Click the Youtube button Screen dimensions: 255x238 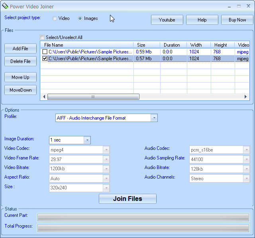(167, 20)
